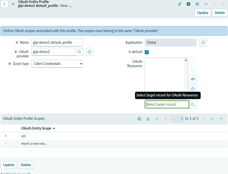228x174 pixels.
Task: Click the page number box in pagination
Action: (177, 119)
